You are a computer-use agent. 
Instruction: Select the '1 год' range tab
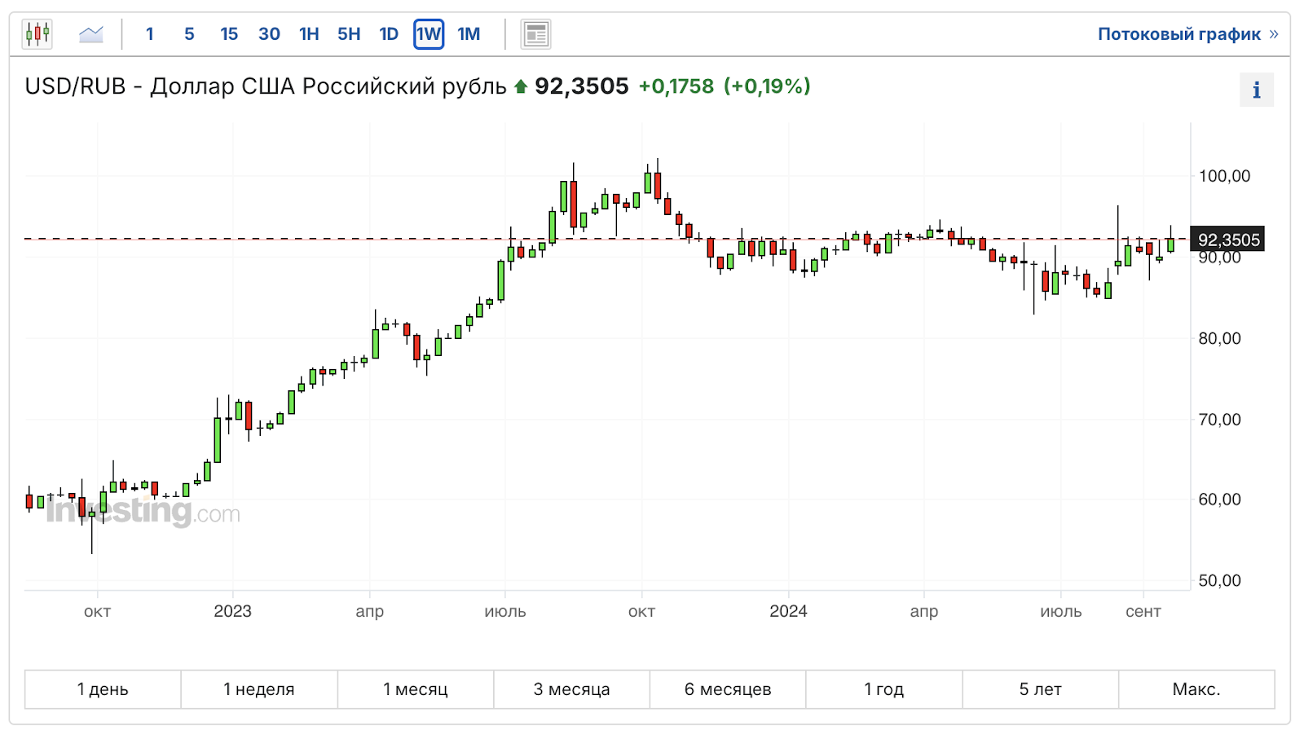coord(884,689)
